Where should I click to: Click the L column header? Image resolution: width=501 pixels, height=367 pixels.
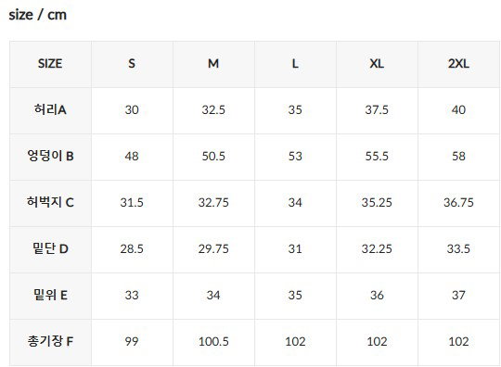[x=296, y=64]
